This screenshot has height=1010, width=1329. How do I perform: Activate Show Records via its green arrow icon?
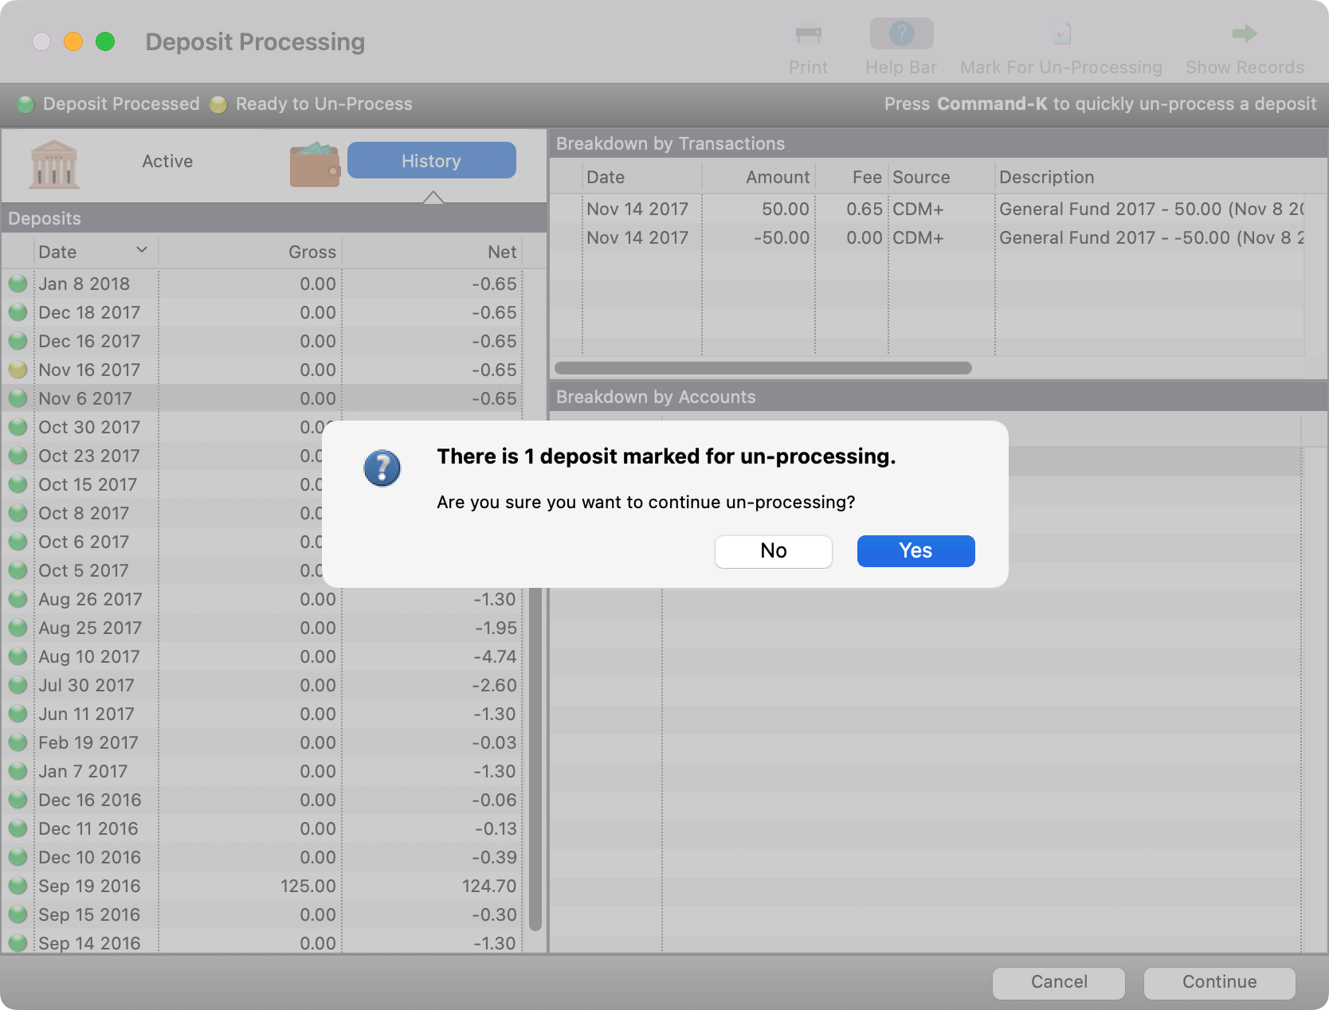pyautogui.click(x=1243, y=34)
